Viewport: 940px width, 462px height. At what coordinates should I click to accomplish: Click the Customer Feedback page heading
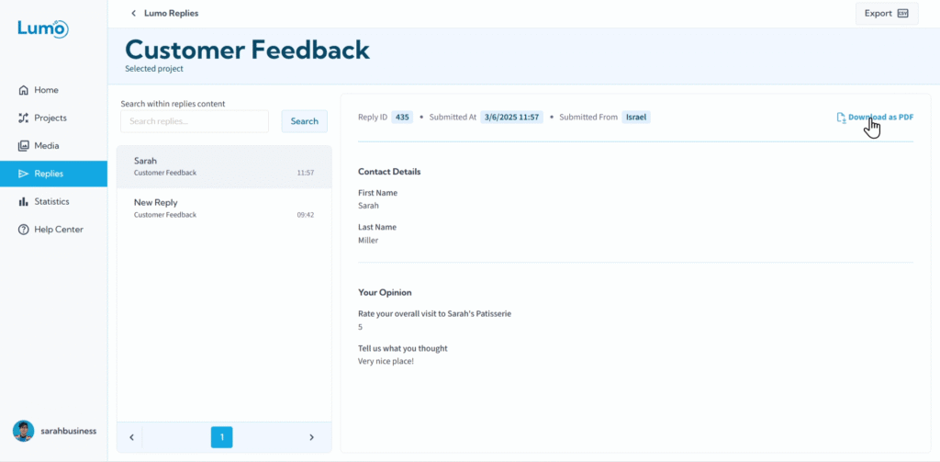[248, 50]
